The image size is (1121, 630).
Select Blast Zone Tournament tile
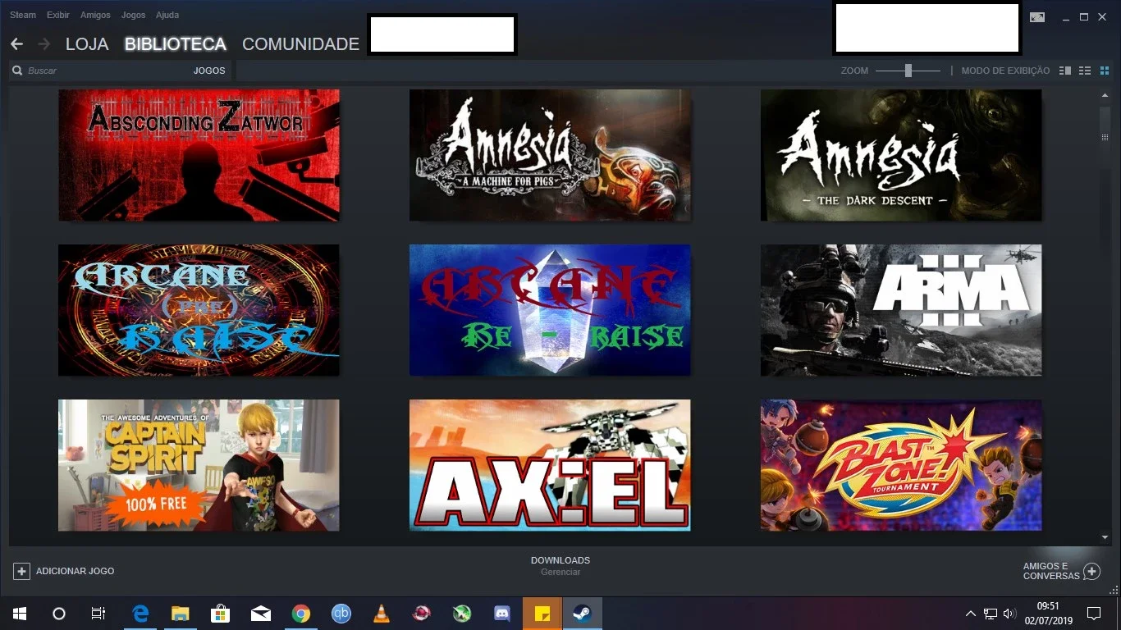(x=901, y=465)
